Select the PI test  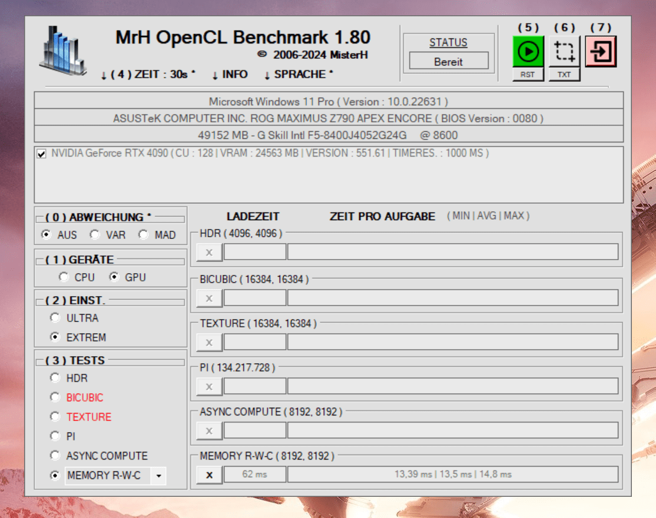point(55,436)
